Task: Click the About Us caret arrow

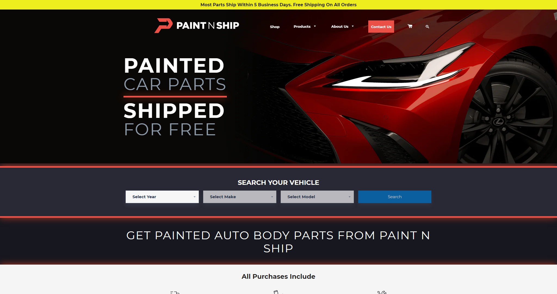Action: click(x=353, y=26)
